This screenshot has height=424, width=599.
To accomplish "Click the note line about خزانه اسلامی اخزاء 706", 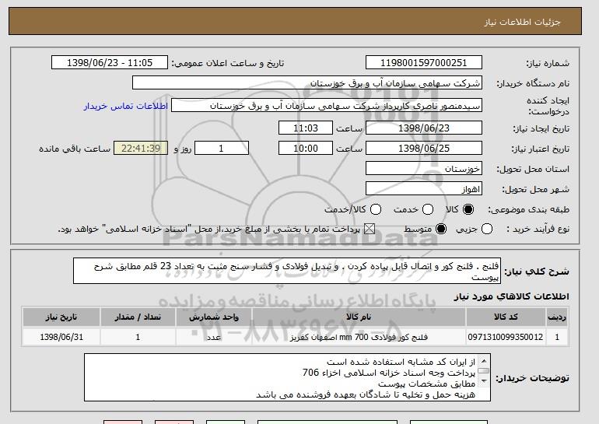I will (x=389, y=373).
